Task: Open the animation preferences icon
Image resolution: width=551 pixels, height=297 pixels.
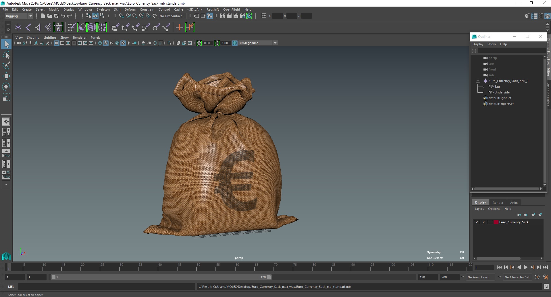Action: click(545, 277)
